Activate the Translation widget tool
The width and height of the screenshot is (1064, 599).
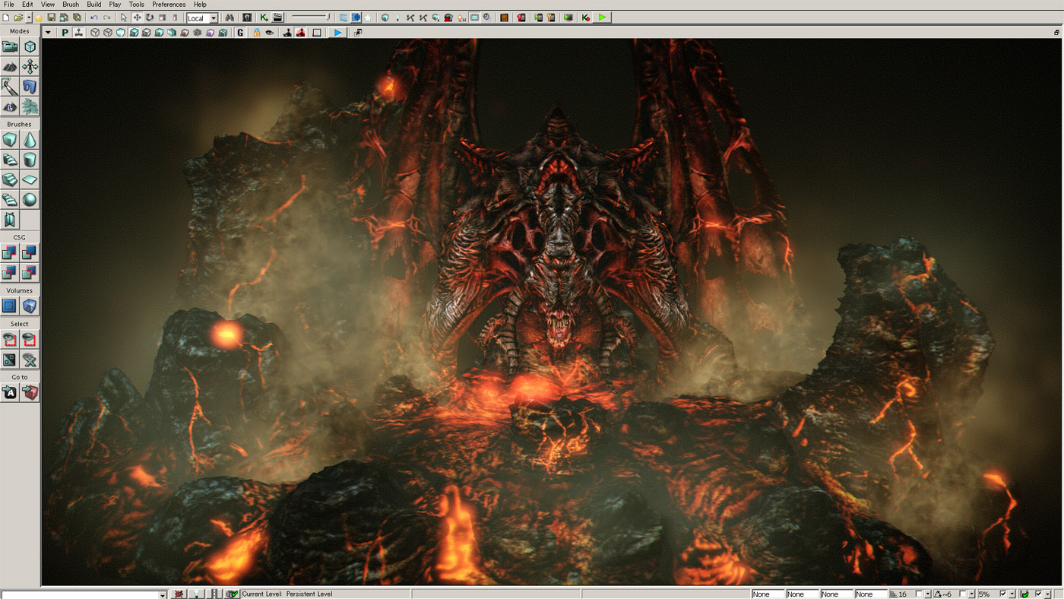click(137, 17)
